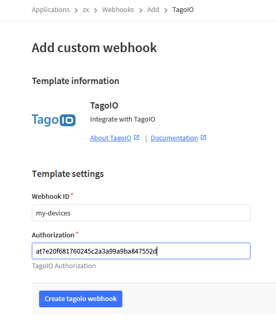Select the TagoIO breadcrumb item
Screen dimensions: 276x324
pyautogui.click(x=183, y=10)
